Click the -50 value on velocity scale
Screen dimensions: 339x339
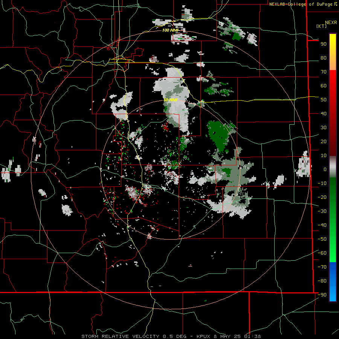pos(322,239)
